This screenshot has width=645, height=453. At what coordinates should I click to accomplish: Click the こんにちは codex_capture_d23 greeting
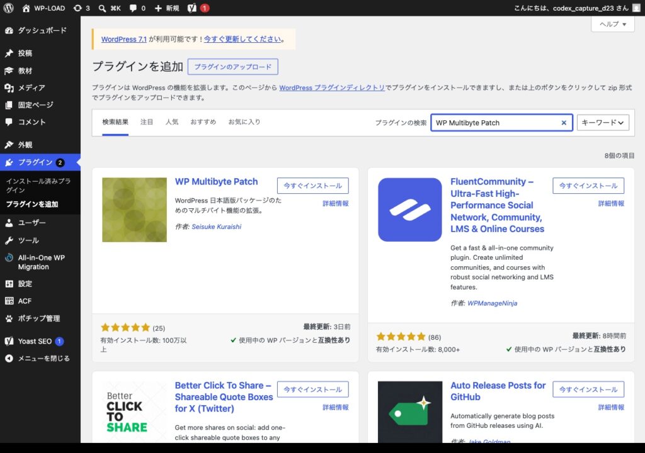coord(571,8)
